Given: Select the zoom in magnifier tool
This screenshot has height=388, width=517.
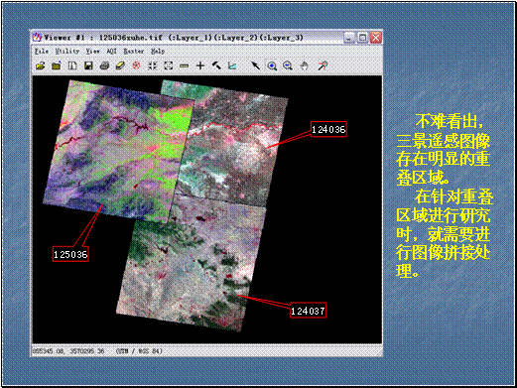Looking at the screenshot, I should tap(272, 65).
